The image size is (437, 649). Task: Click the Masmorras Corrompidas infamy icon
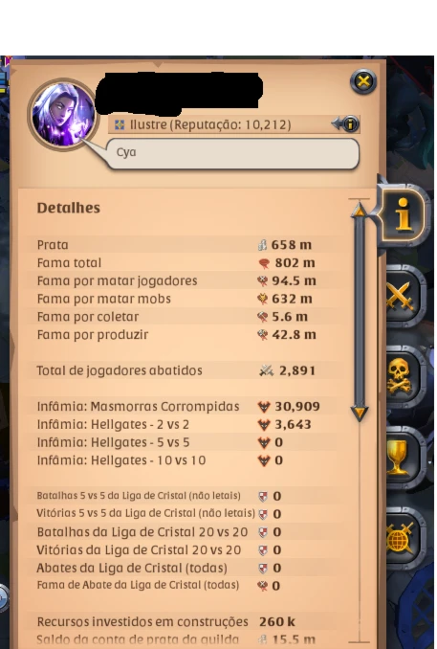(x=263, y=407)
